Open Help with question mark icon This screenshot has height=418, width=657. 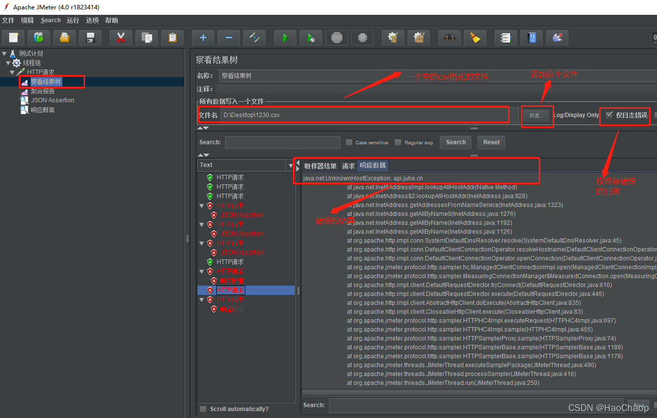531,38
